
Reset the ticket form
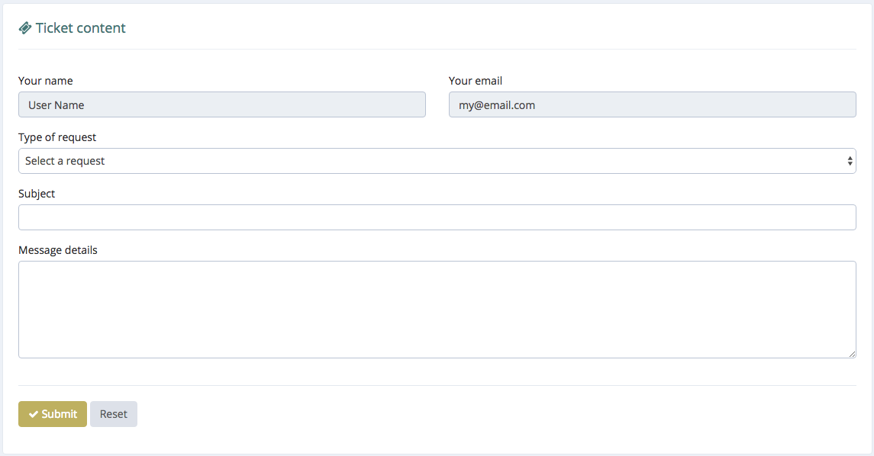[x=114, y=414]
